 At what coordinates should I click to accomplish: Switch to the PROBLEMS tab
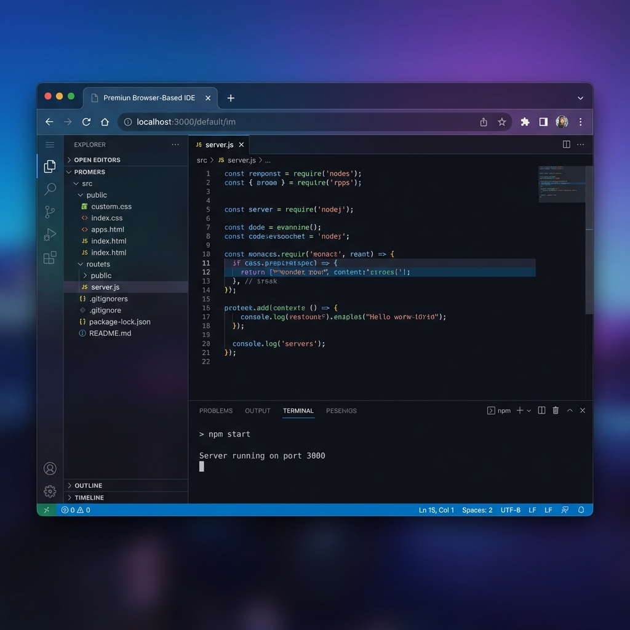tap(216, 411)
